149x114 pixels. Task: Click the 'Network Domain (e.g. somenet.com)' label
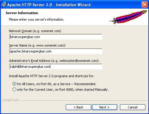(x=35, y=31)
